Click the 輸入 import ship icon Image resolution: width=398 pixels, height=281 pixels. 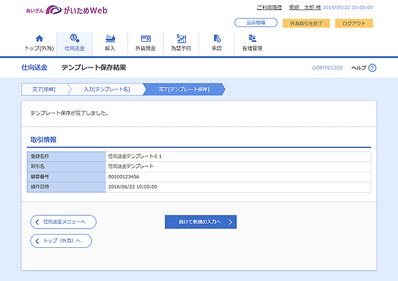pyautogui.click(x=110, y=38)
